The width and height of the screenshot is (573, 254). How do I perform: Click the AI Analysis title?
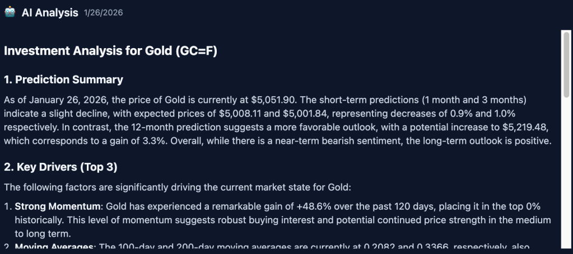coord(50,12)
